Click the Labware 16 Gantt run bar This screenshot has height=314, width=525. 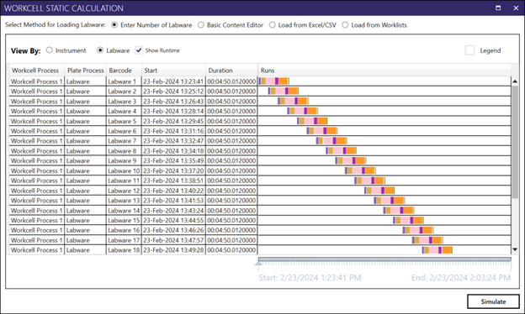[x=418, y=230]
